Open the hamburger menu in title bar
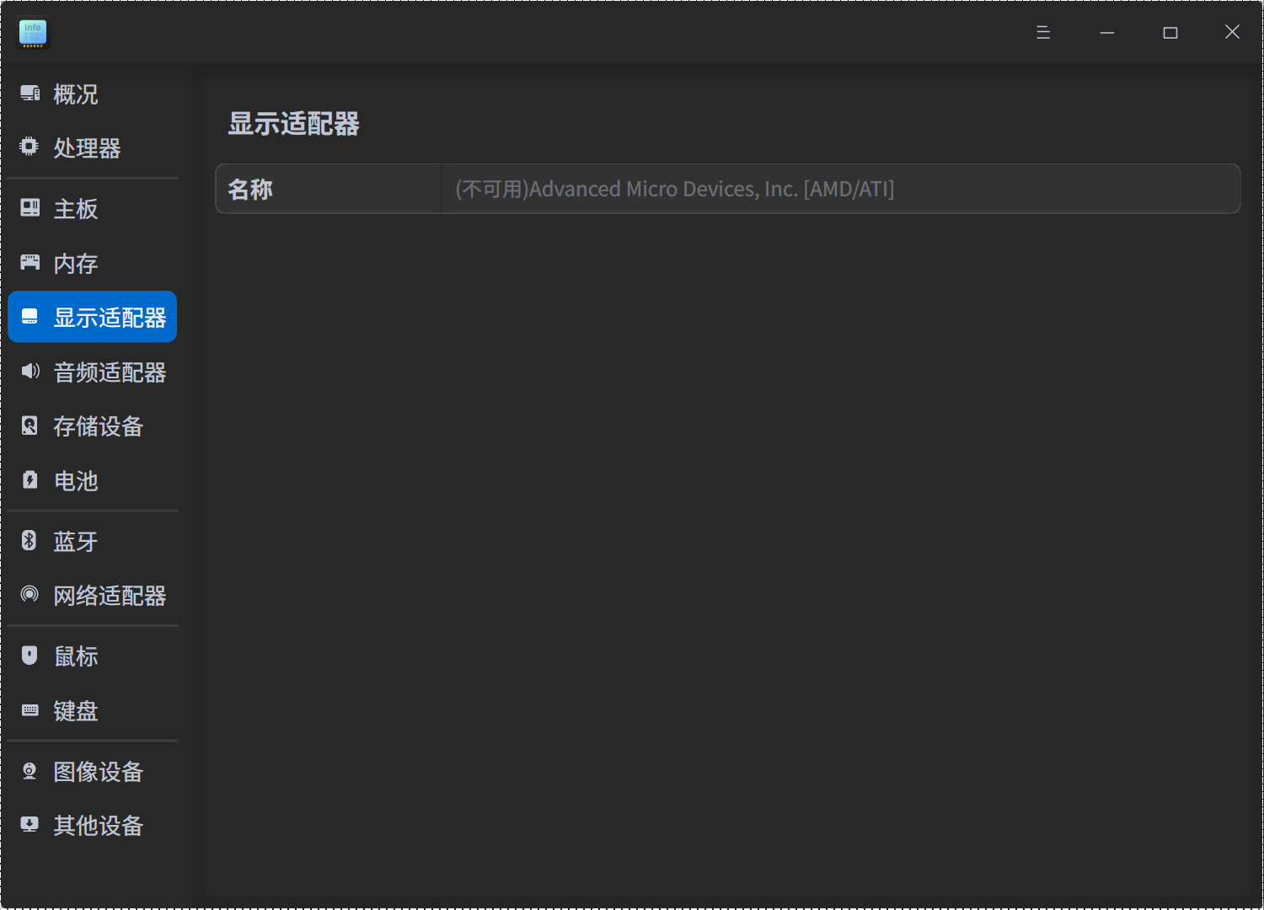The image size is (1264, 910). tap(1042, 32)
